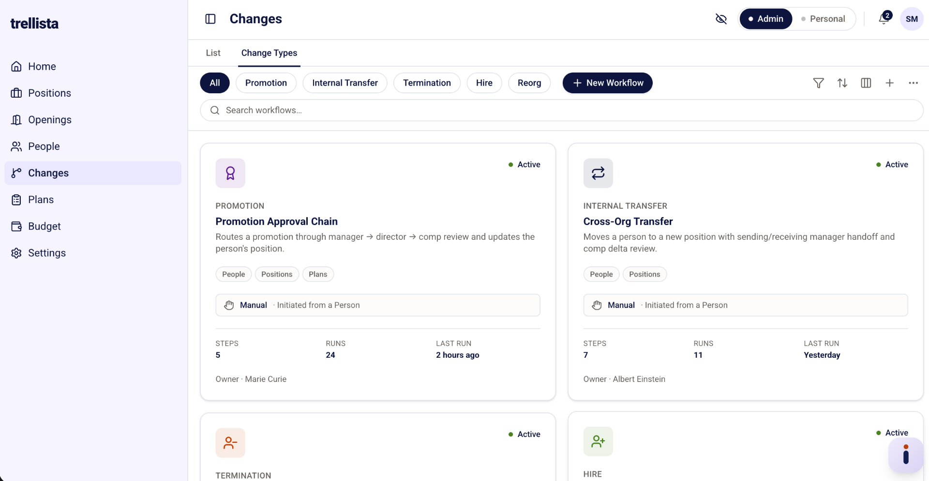Click Active status on Hire card
The width and height of the screenshot is (929, 481).
(892, 433)
